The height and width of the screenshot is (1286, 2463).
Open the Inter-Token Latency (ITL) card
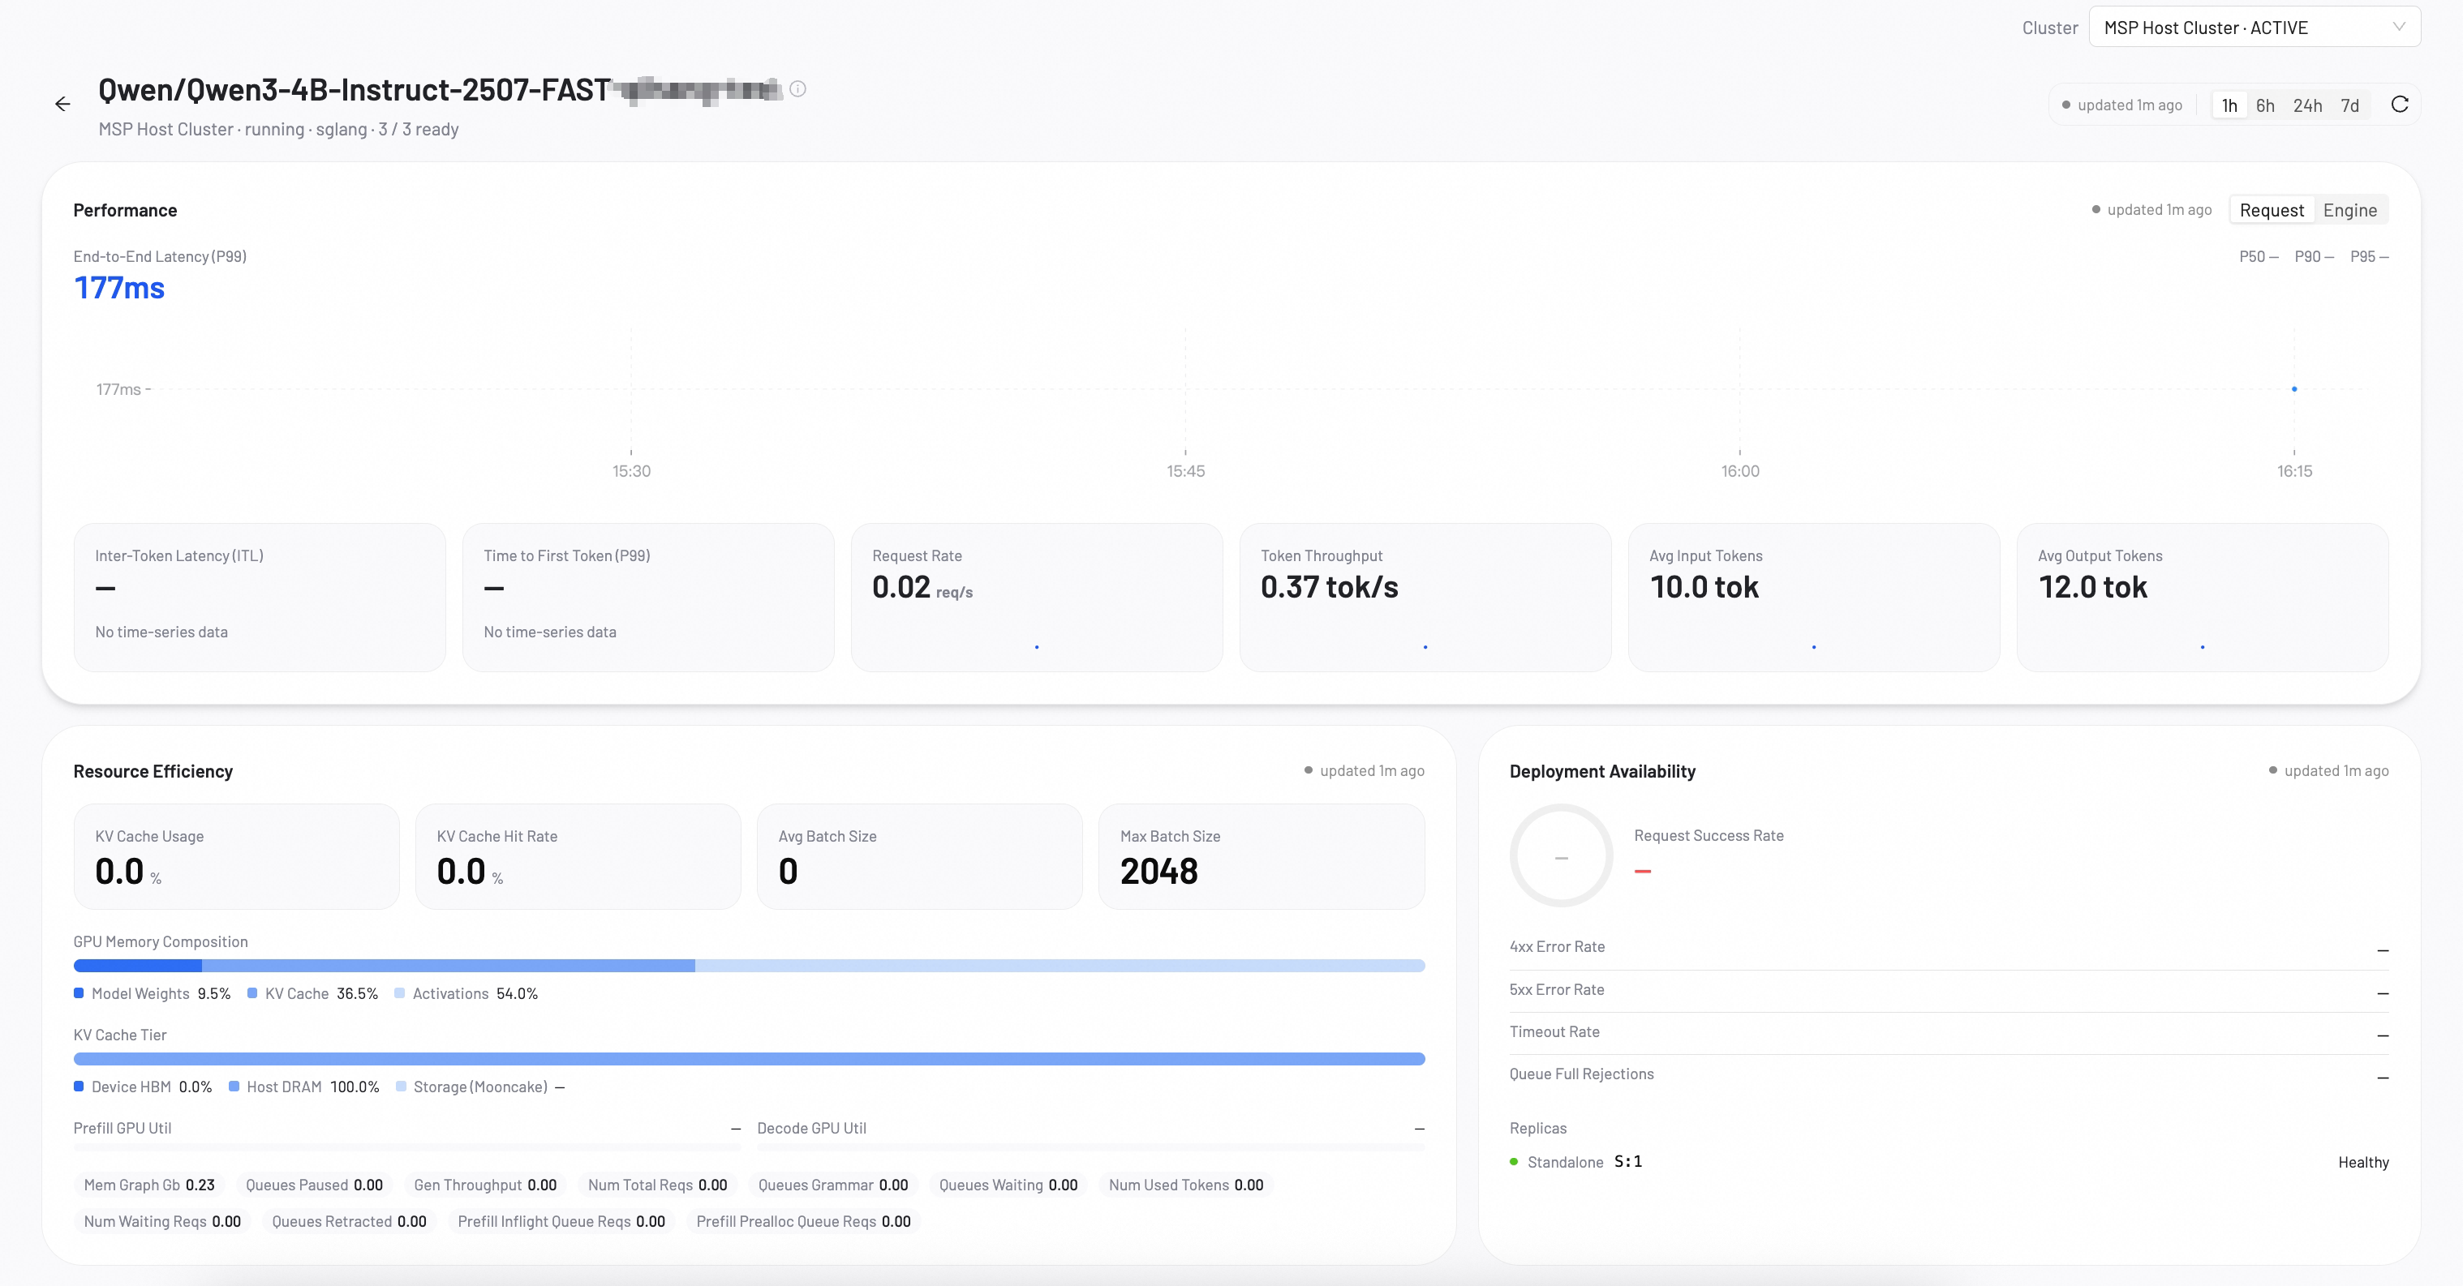click(x=259, y=597)
